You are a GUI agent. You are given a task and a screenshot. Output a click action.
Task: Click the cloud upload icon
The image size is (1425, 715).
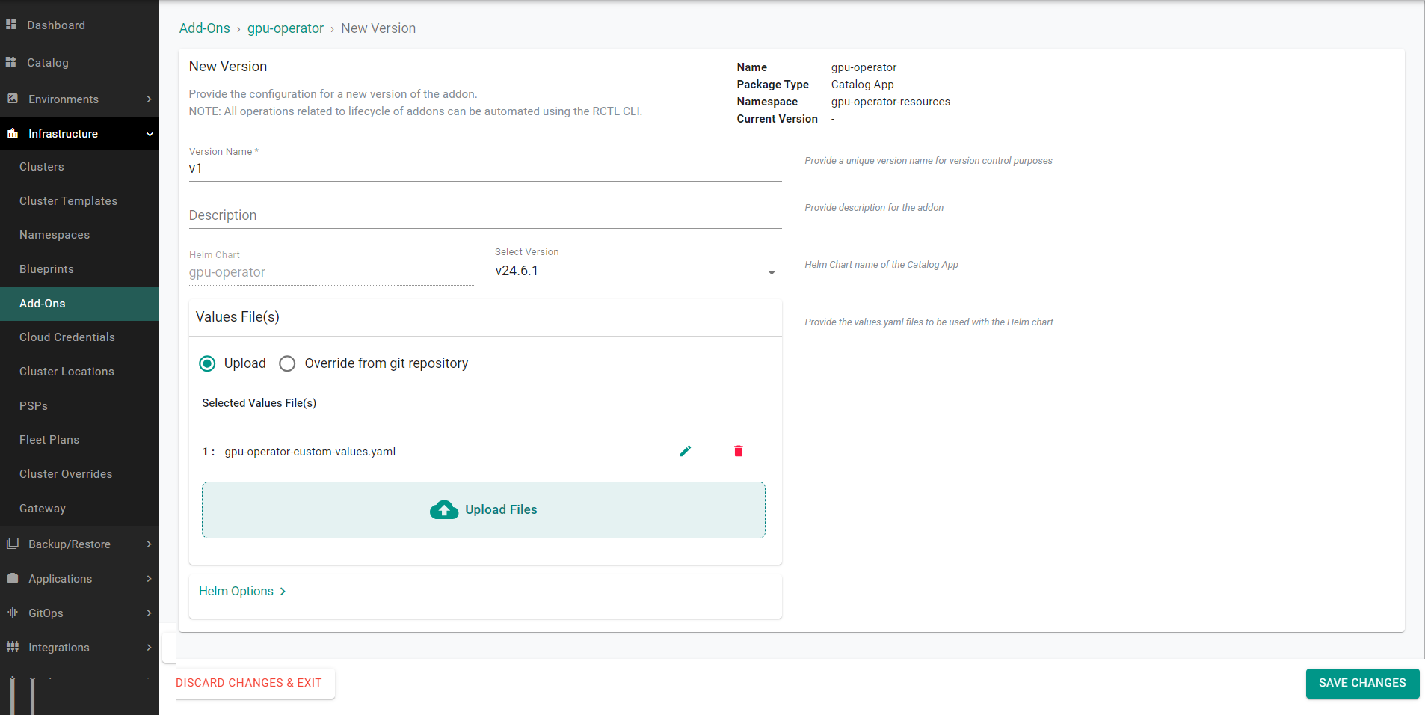click(444, 509)
